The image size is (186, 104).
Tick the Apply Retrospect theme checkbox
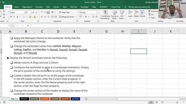11,38
